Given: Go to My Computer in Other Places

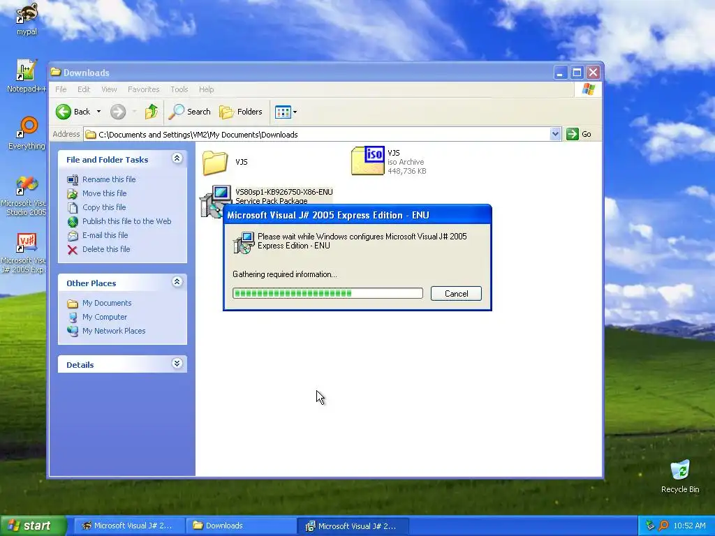Looking at the screenshot, I should pos(105,317).
